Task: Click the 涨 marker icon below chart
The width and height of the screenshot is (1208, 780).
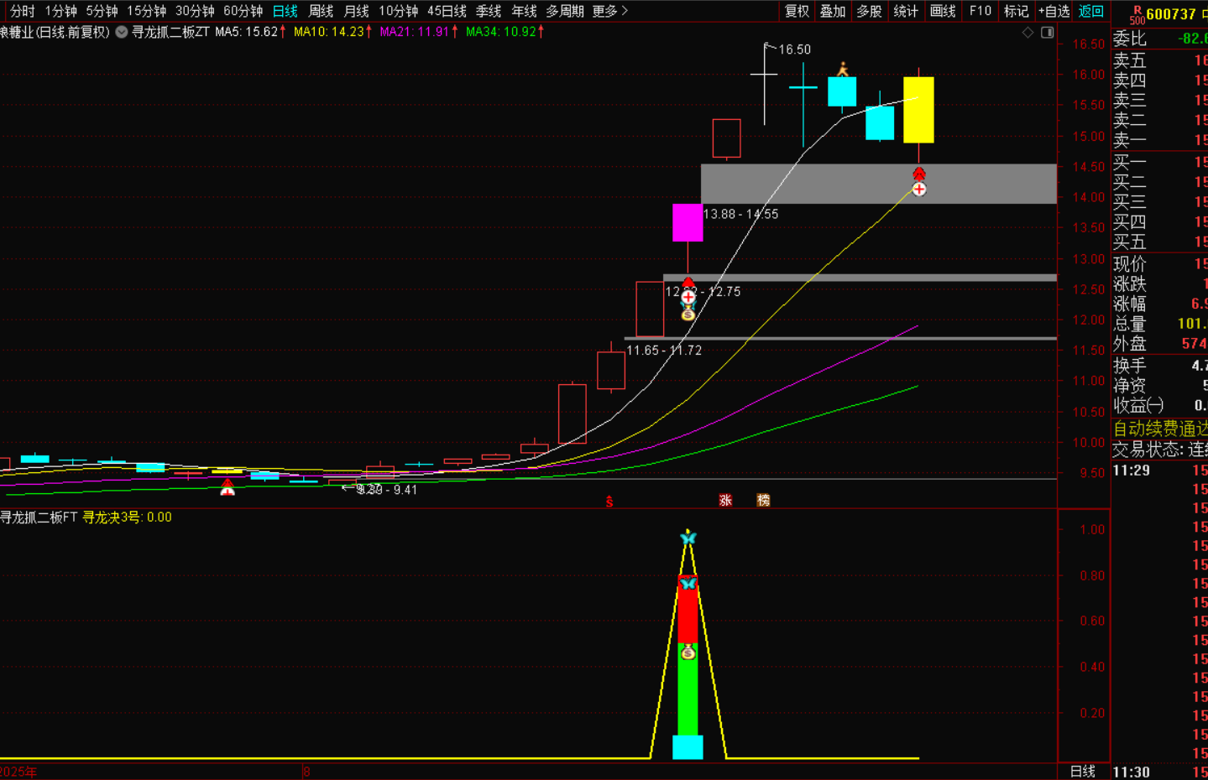Action: (725, 500)
